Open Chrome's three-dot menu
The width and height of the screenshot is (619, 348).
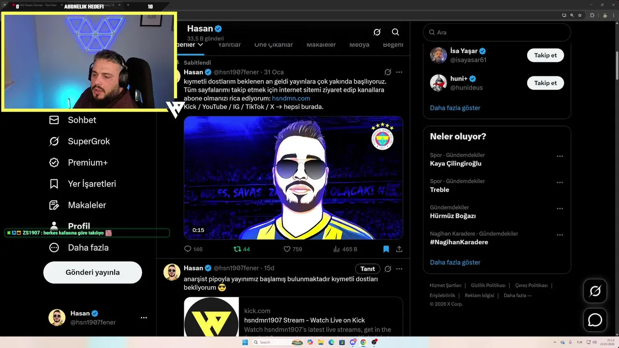tap(614, 15)
